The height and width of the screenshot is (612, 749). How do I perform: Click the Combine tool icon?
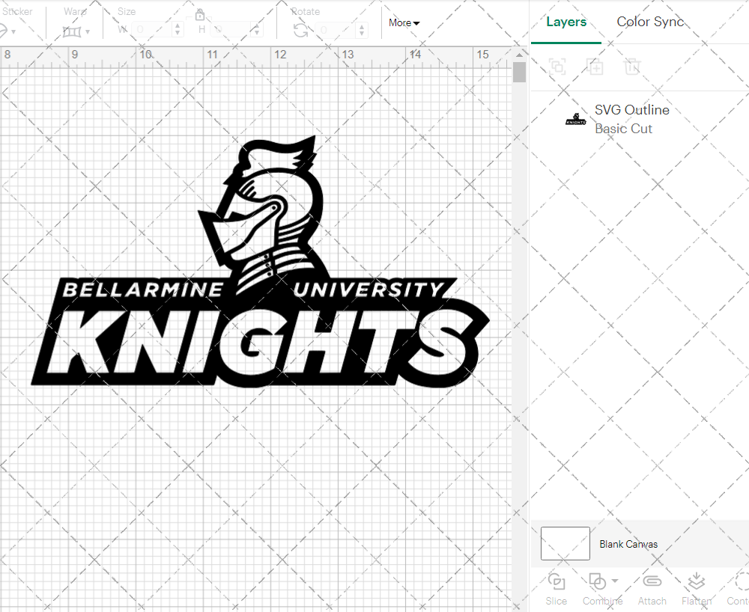(598, 582)
